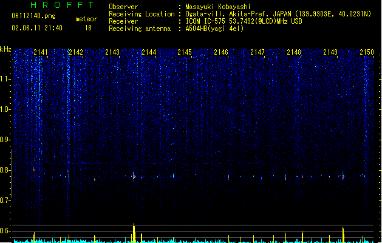Viewport: 382px width, 243px height.
Task: Click the 2143 time marker
Action: coord(112,52)
